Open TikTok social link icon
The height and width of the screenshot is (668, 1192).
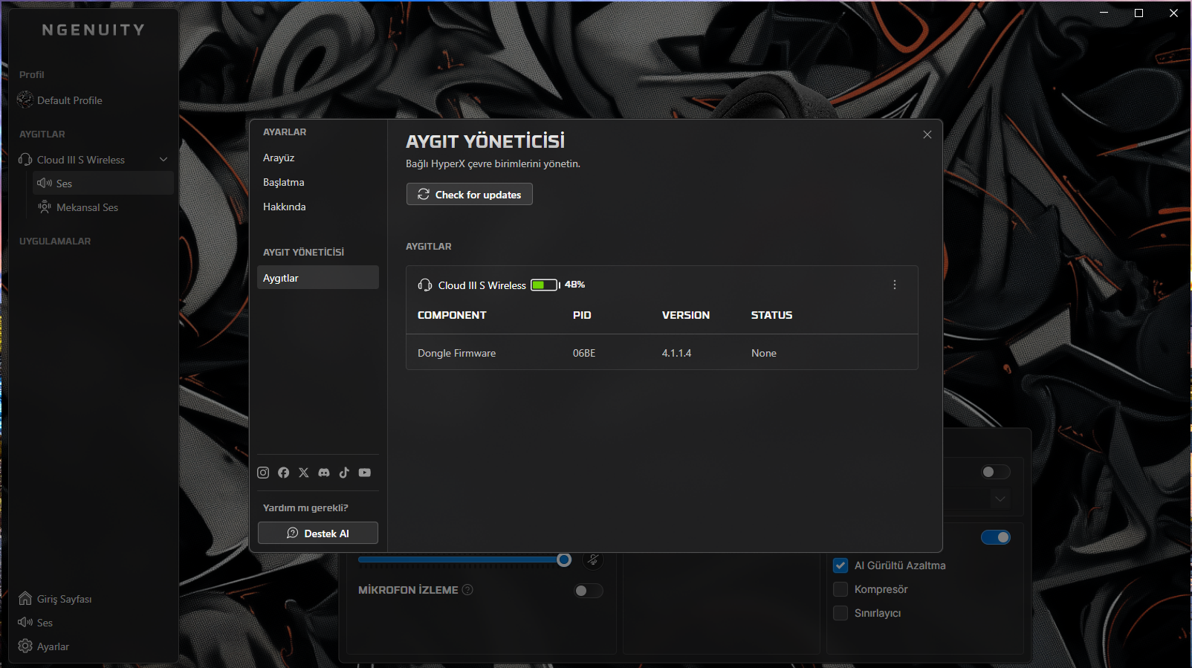click(x=344, y=473)
